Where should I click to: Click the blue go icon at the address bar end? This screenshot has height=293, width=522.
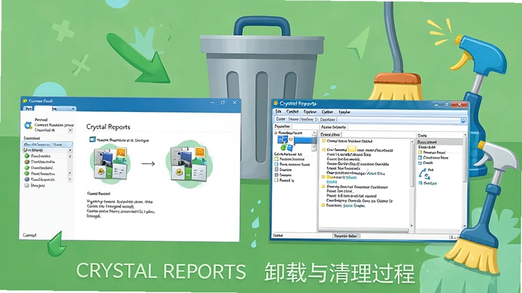[x=463, y=120]
